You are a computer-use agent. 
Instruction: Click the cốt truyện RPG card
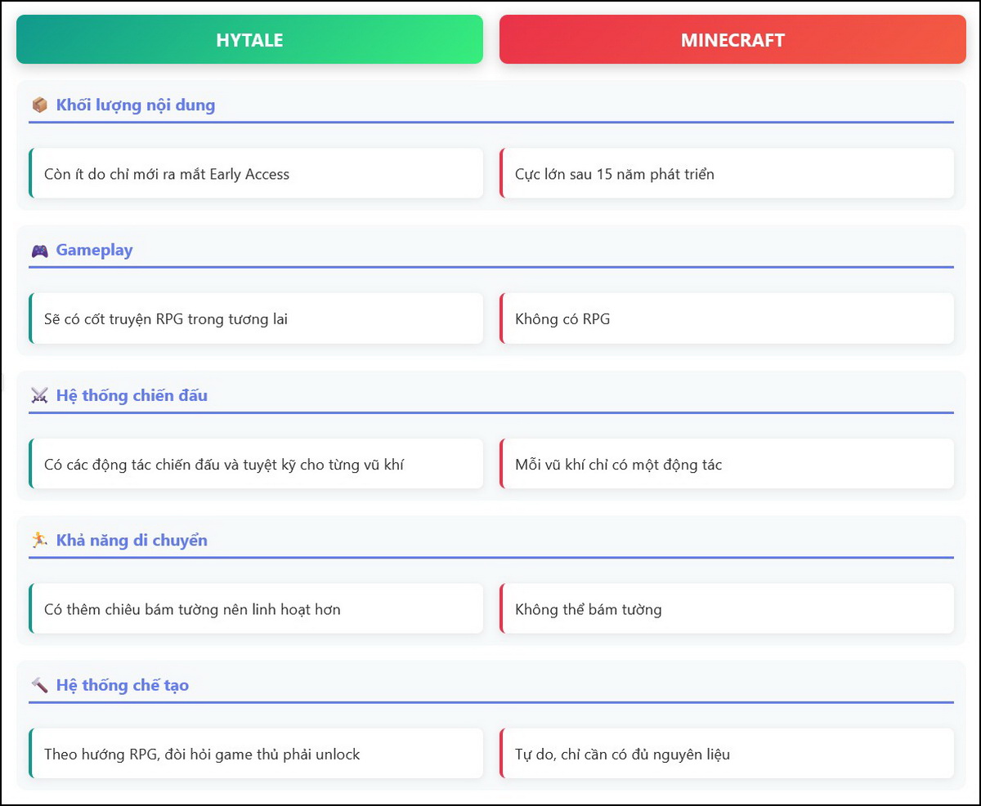tap(256, 319)
